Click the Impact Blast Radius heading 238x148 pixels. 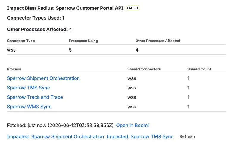[65, 8]
